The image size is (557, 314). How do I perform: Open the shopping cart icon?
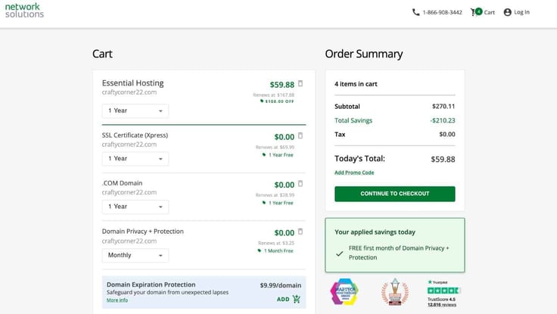click(476, 12)
